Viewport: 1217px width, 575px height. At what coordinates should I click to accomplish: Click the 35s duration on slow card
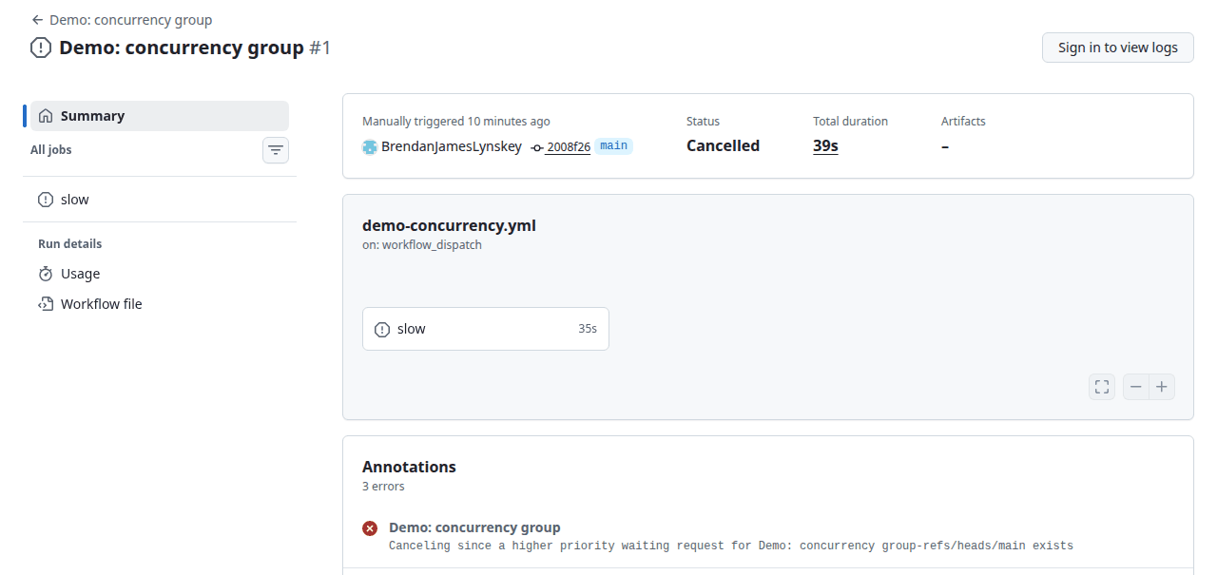588,329
